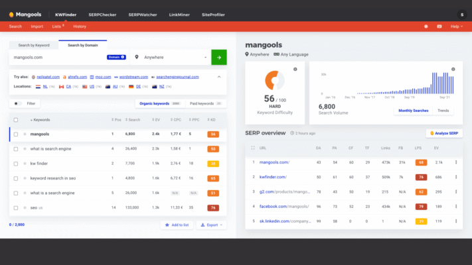
Task: Click the keyword difficulty donut chart
Action: pyautogui.click(x=275, y=80)
